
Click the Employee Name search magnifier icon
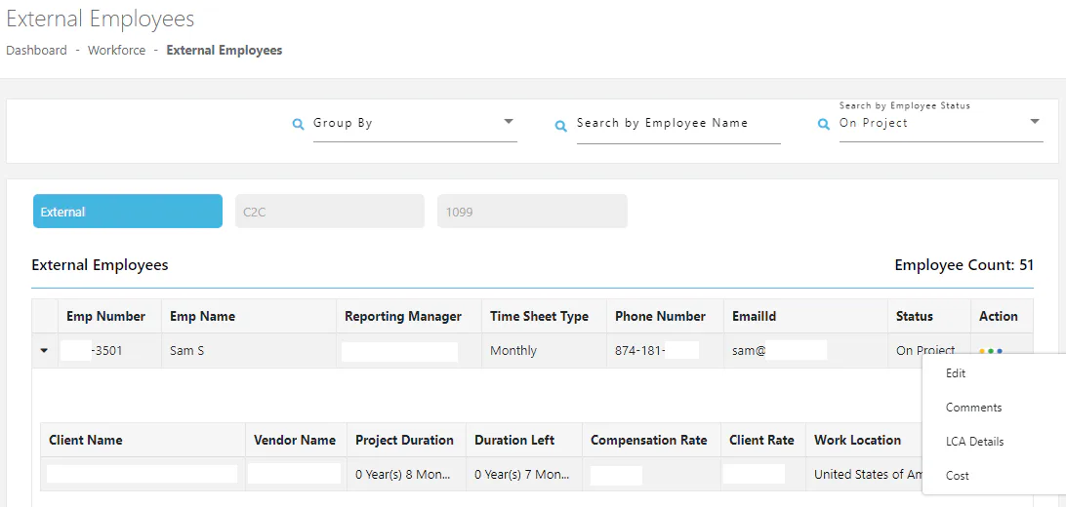click(x=561, y=126)
